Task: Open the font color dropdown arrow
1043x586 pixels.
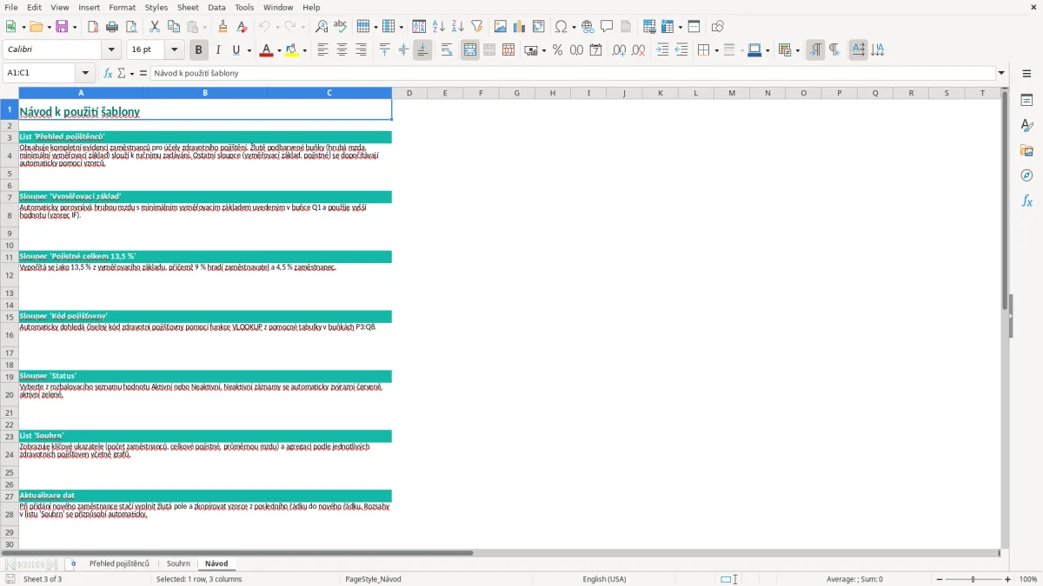Action: pyautogui.click(x=278, y=50)
